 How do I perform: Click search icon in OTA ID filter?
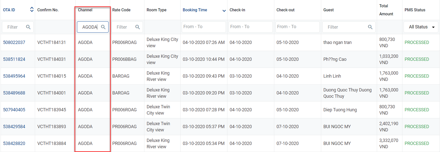pos(28,27)
